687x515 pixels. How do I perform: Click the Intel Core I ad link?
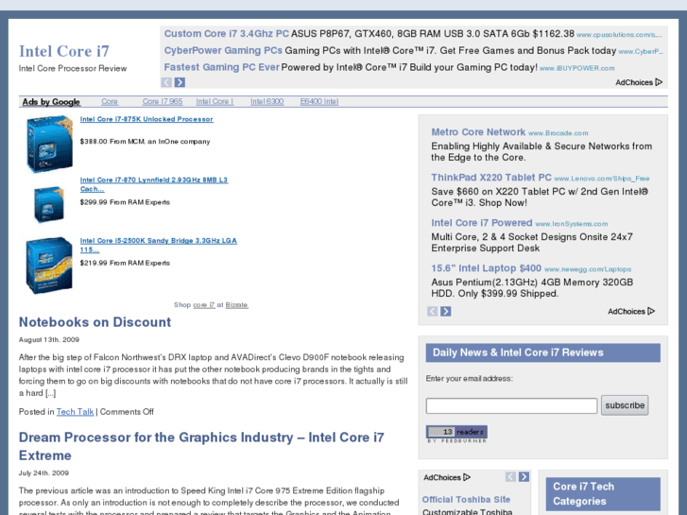(215, 101)
